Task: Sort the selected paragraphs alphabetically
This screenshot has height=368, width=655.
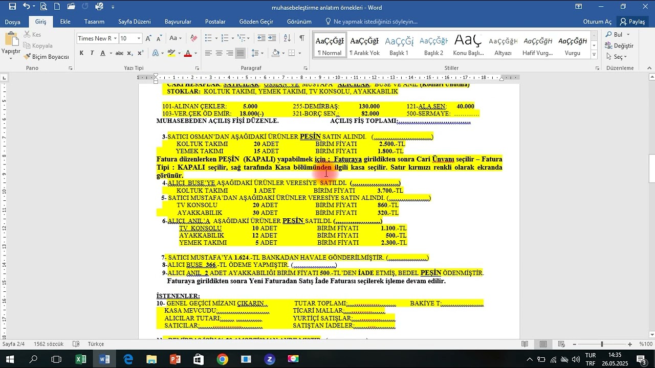Action: pos(287,38)
